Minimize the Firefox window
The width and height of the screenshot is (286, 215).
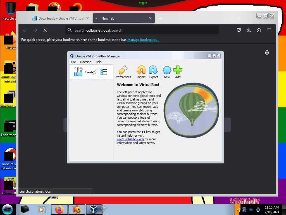[x=259, y=16]
